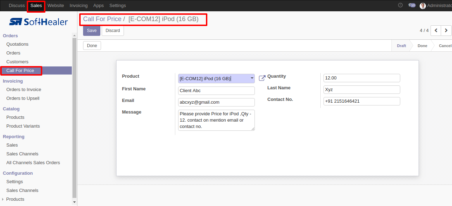The height and width of the screenshot is (206, 452).
Task: Go to the previous record arrow
Action: 436,31
